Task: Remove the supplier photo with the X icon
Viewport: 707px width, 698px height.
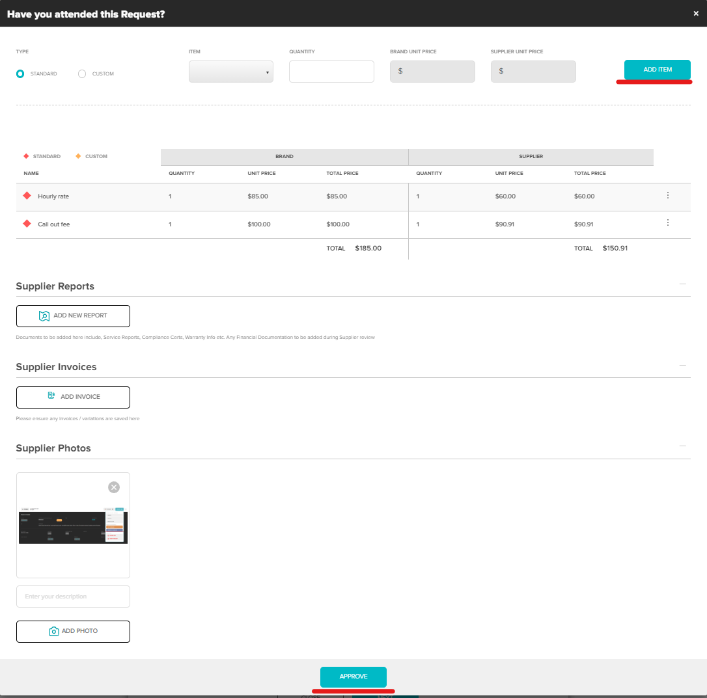Action: pos(114,487)
